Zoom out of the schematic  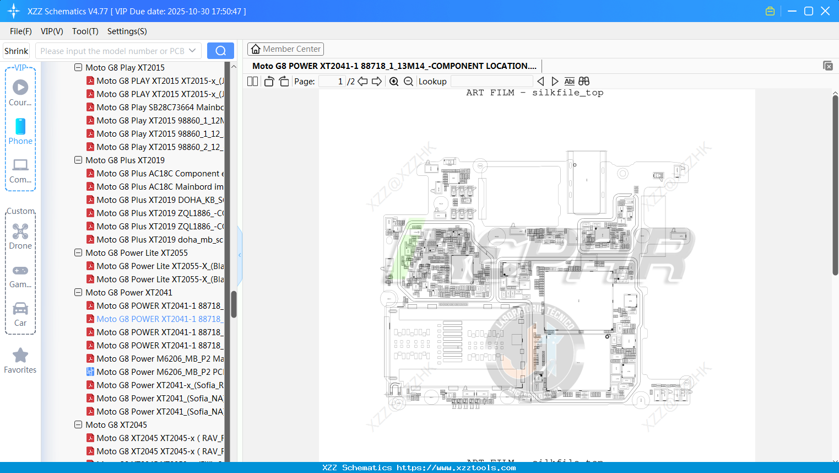[x=408, y=81]
